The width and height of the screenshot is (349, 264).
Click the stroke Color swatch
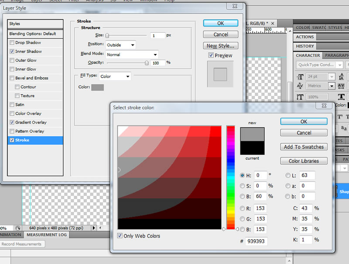pyautogui.click(x=97, y=87)
